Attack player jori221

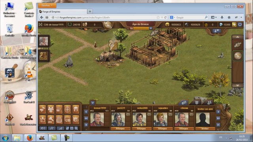click(x=120, y=129)
